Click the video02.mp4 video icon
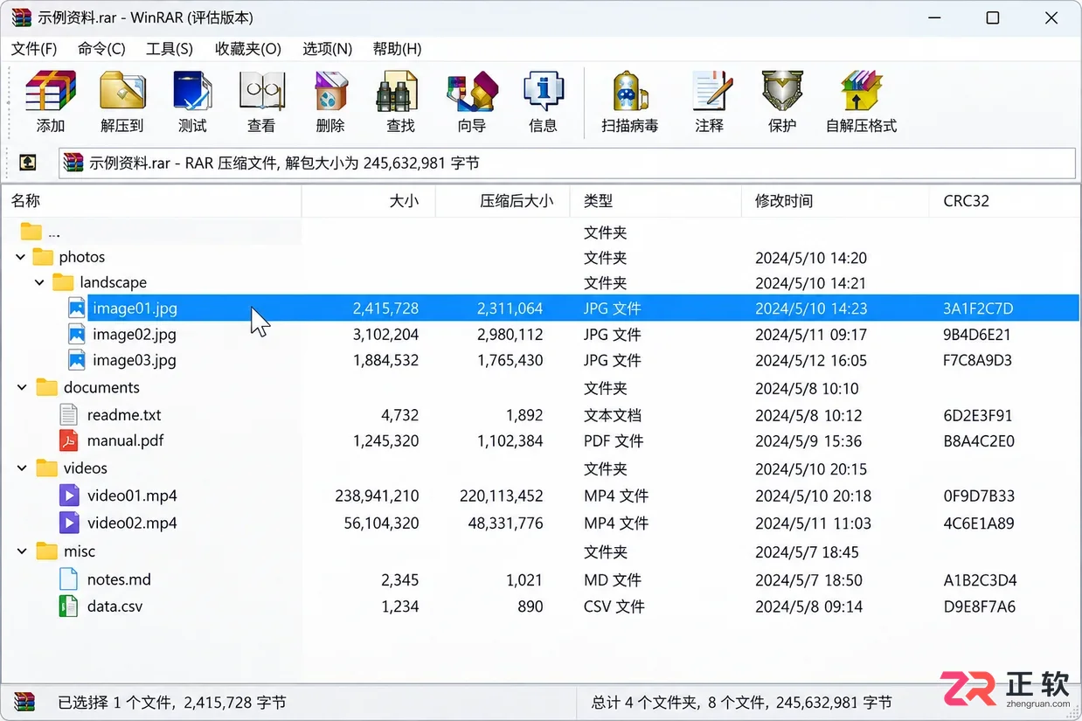This screenshot has width=1082, height=721. (69, 523)
